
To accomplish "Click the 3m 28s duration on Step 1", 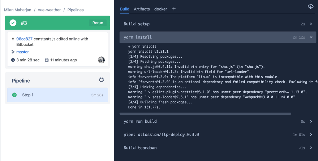I will coord(97,95).
